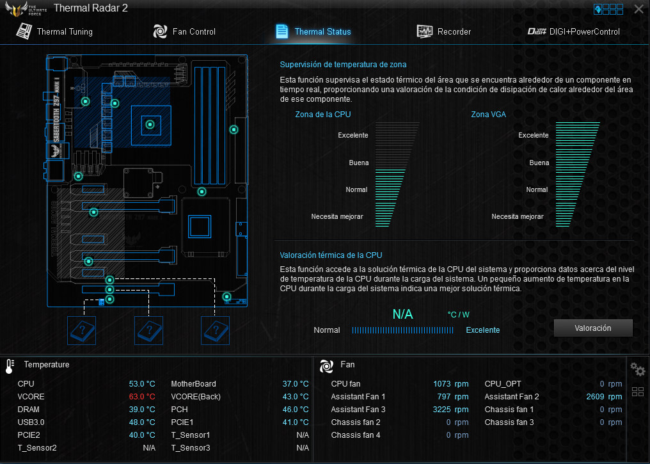Click the T_Sensor3 label

[x=191, y=448]
